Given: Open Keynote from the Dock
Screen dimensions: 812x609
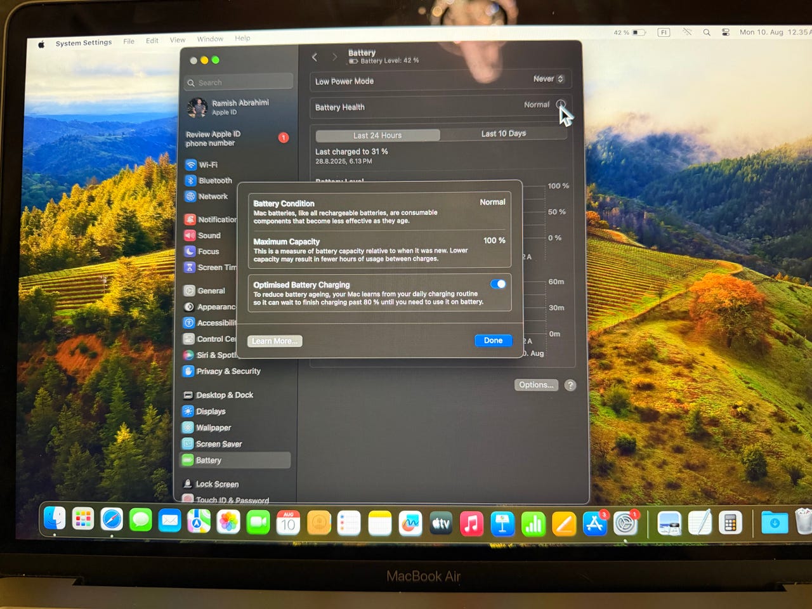Looking at the screenshot, I should (x=502, y=525).
